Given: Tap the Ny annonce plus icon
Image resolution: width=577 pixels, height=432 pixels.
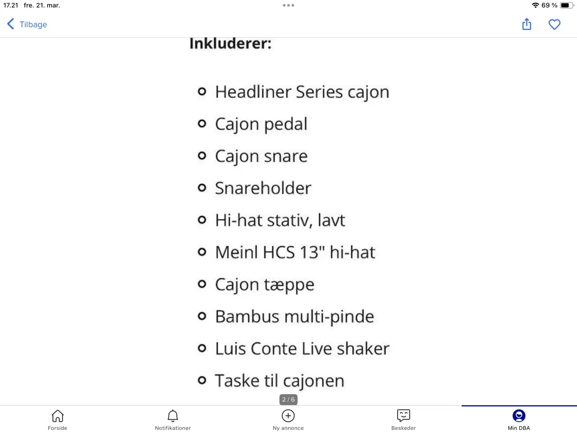Looking at the screenshot, I should click(288, 415).
